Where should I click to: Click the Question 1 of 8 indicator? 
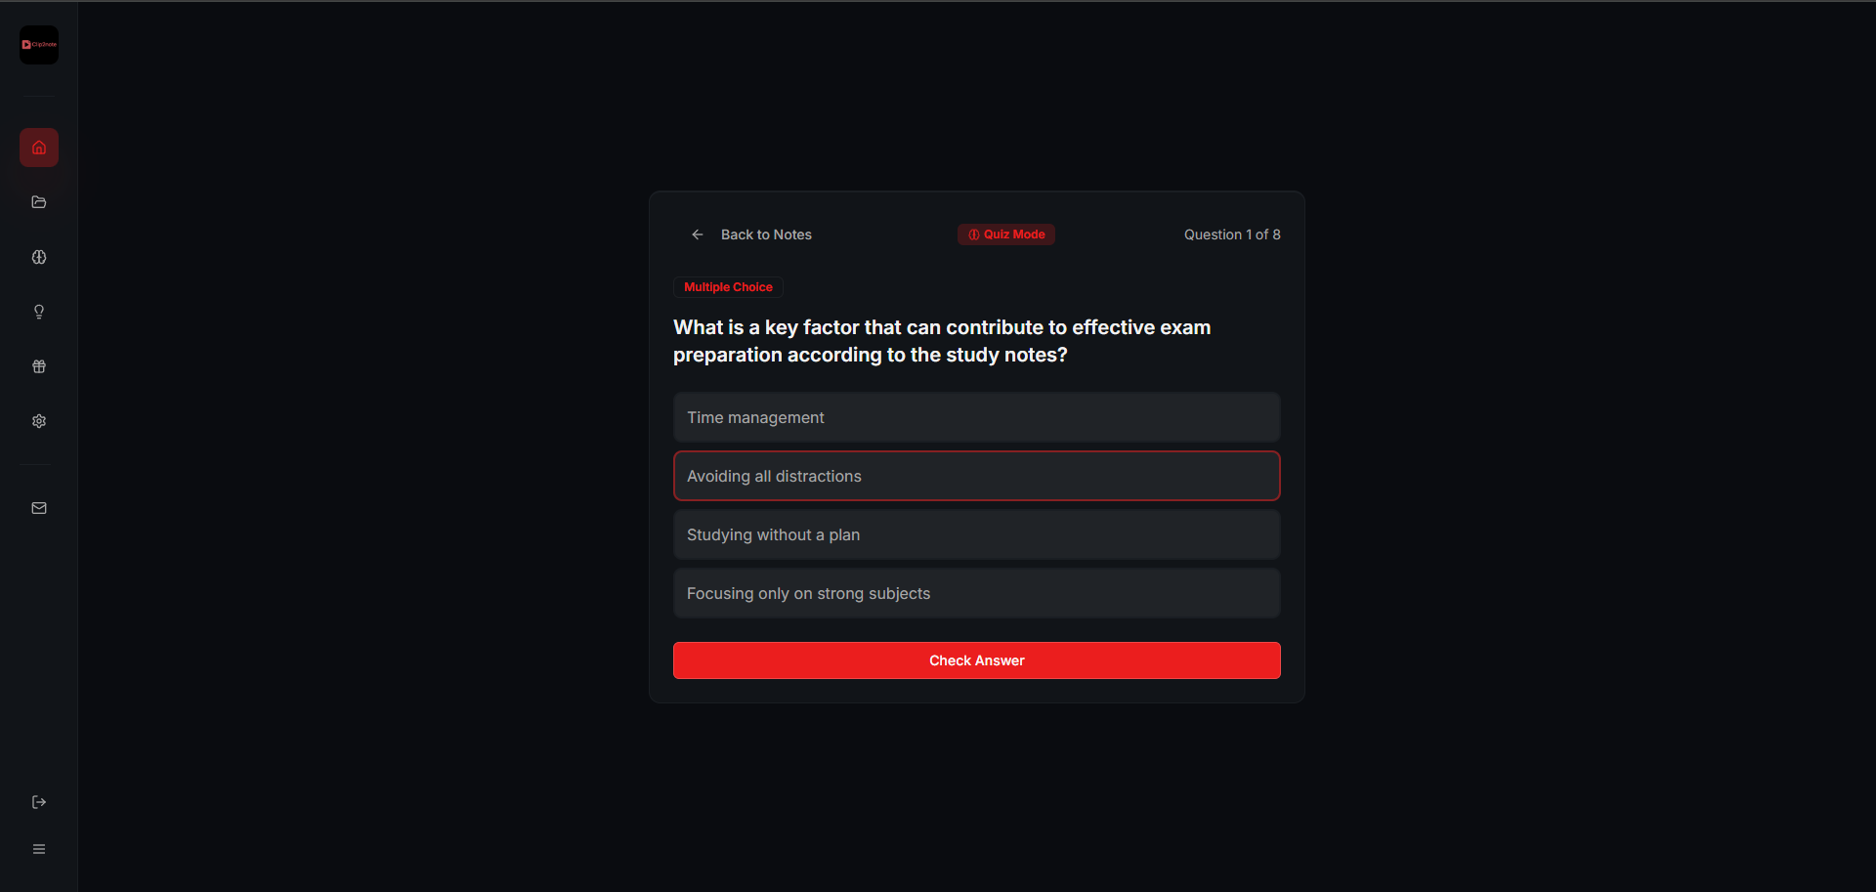point(1232,234)
